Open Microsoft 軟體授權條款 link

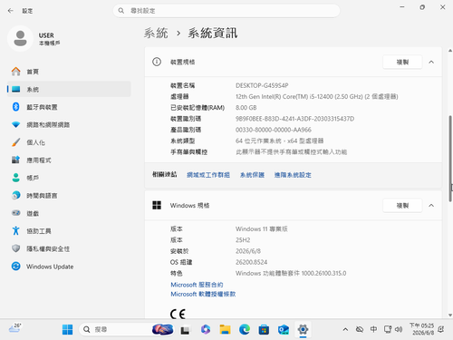click(203, 294)
